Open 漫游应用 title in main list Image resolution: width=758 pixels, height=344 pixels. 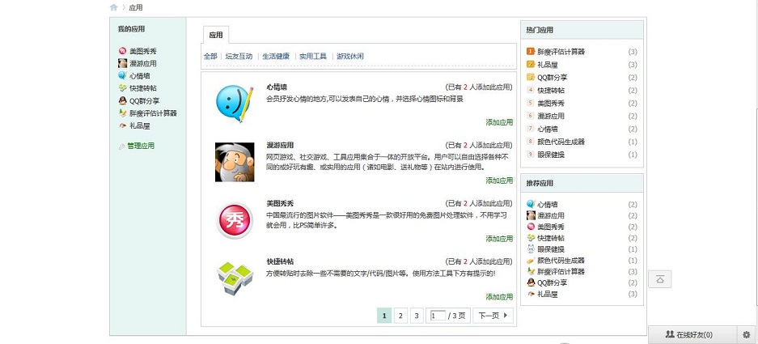280,145
